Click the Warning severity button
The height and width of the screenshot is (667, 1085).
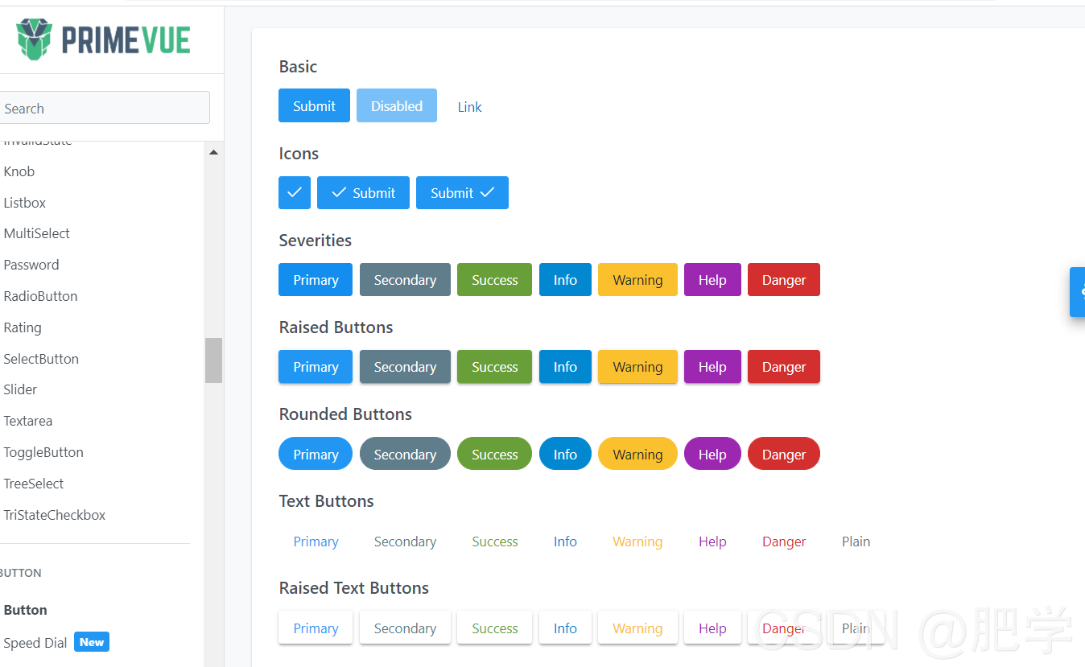pos(637,279)
